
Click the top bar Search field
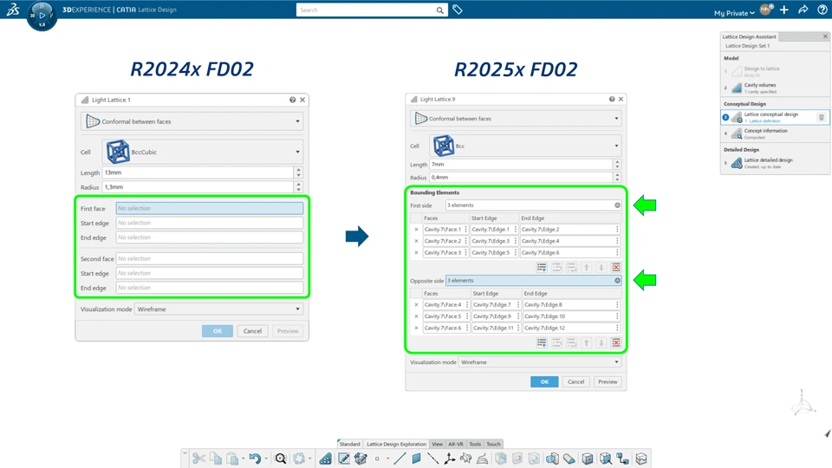click(x=366, y=10)
